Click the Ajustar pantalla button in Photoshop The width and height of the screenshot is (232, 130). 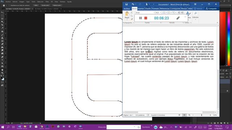point(45,5)
